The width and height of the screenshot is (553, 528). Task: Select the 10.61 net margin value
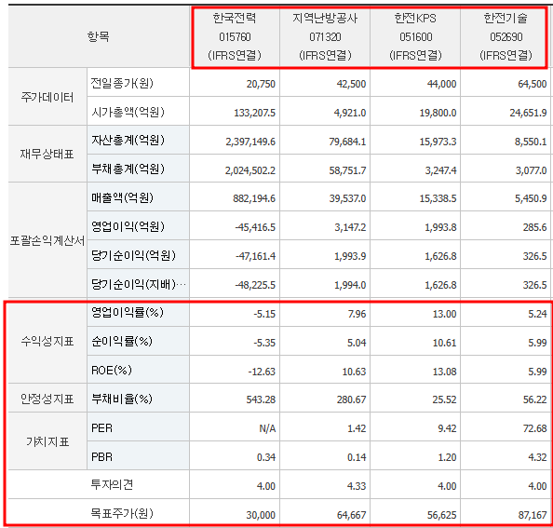tap(444, 343)
